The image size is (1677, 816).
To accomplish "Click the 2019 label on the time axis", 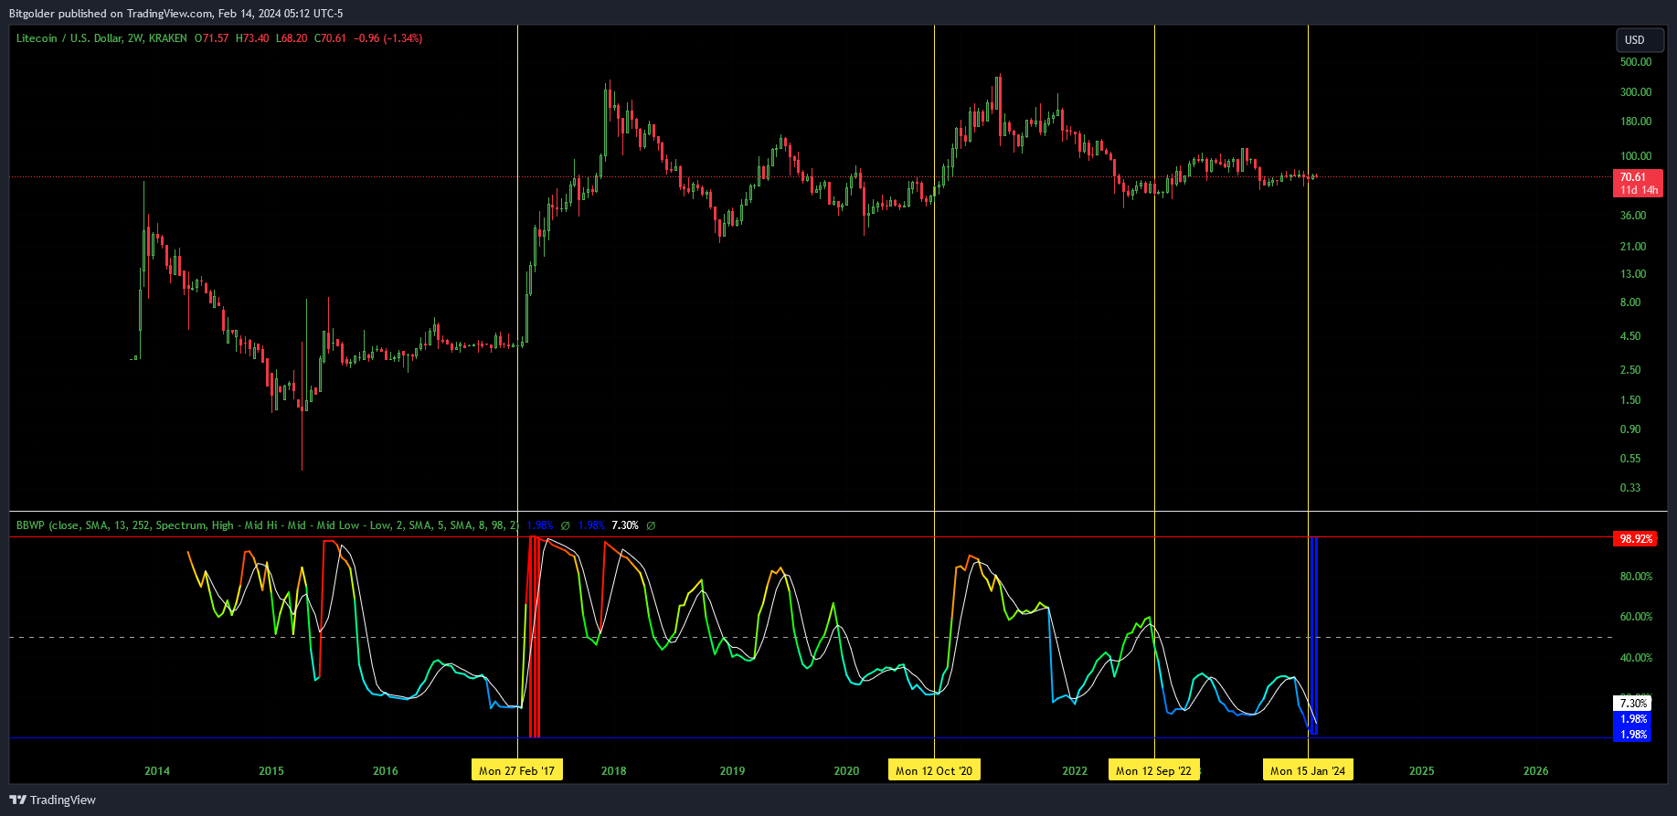I will point(732,771).
